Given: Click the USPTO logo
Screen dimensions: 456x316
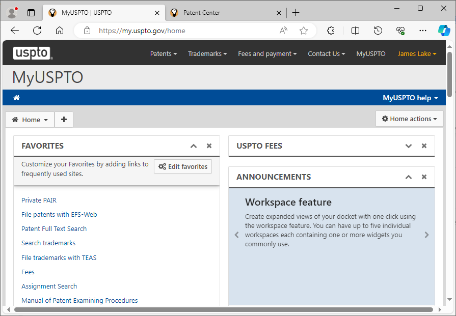Looking at the screenshot, I should point(33,53).
